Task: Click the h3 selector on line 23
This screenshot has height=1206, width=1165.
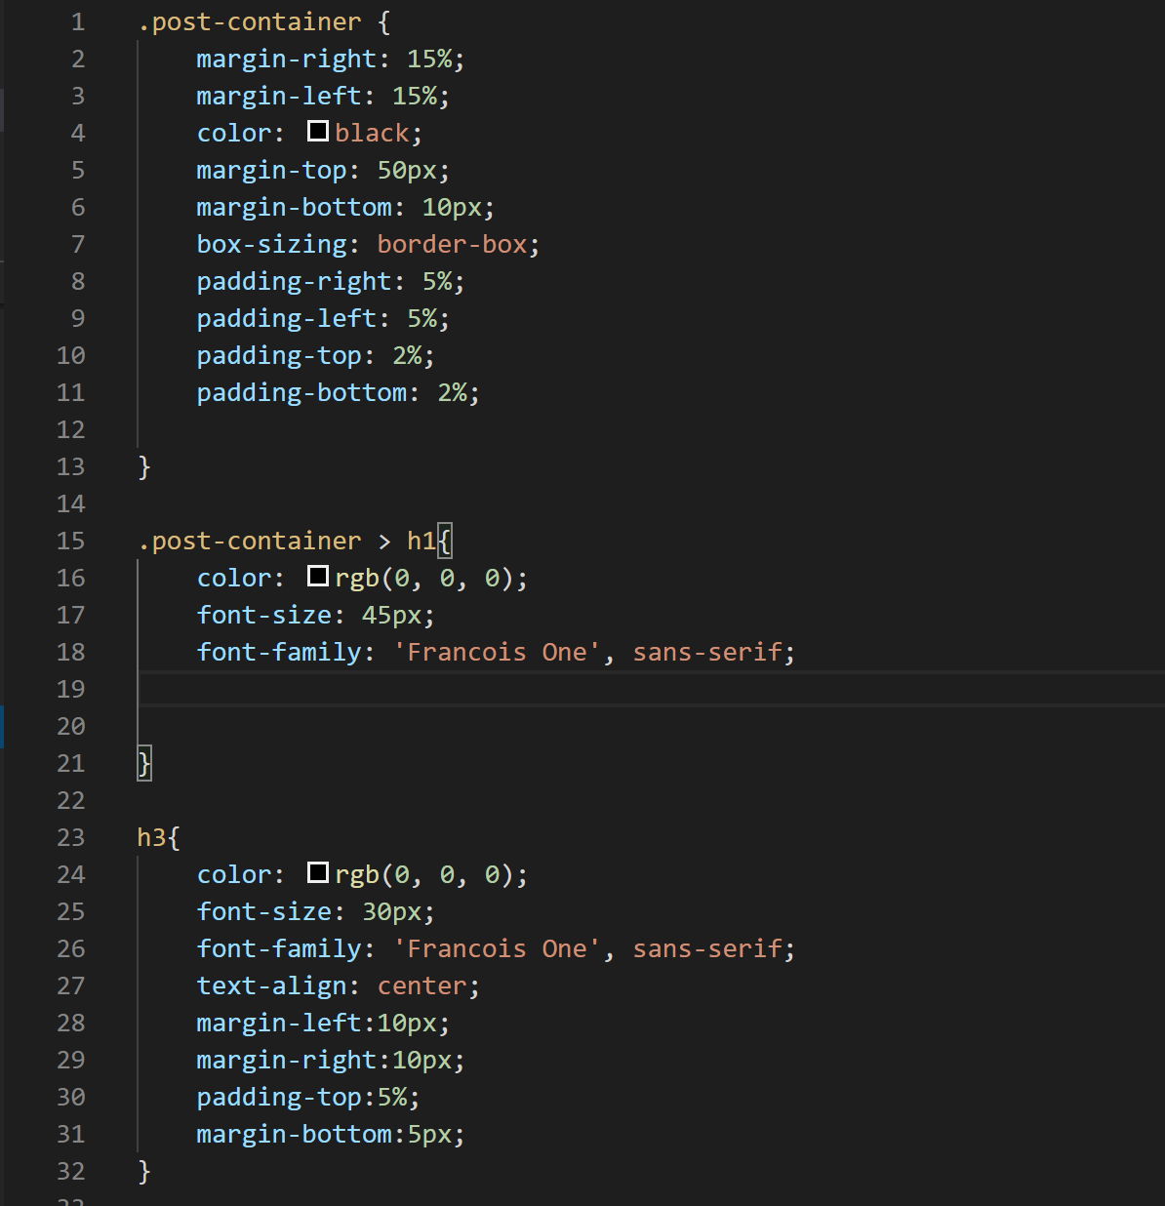Action: pyautogui.click(x=151, y=837)
